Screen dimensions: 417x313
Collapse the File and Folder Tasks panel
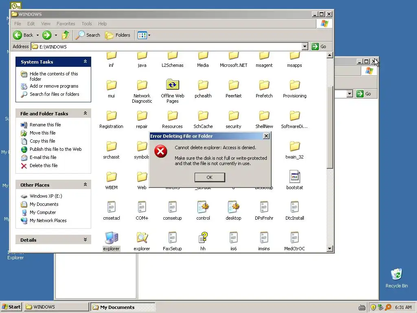(85, 113)
